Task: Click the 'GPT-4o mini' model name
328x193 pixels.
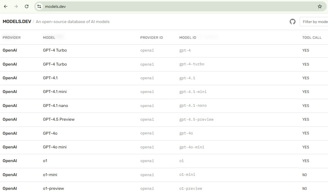Action: coord(55,147)
